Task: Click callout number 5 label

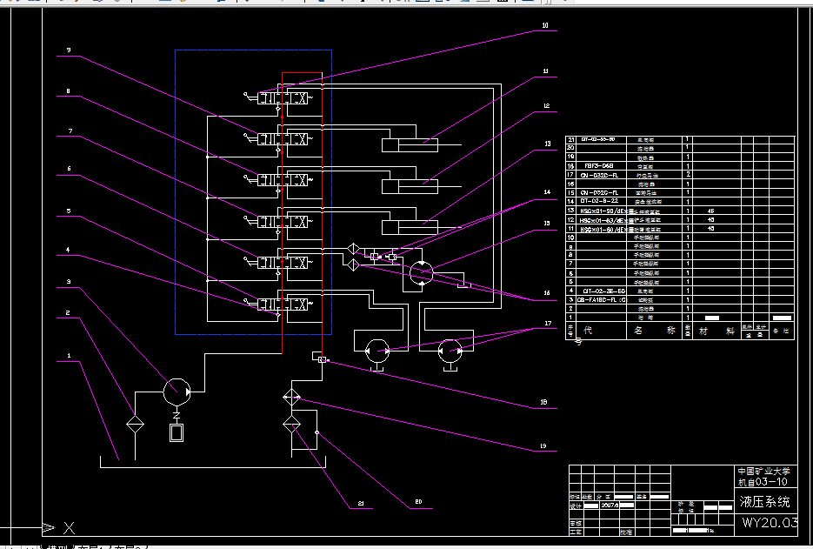Action: [x=69, y=211]
